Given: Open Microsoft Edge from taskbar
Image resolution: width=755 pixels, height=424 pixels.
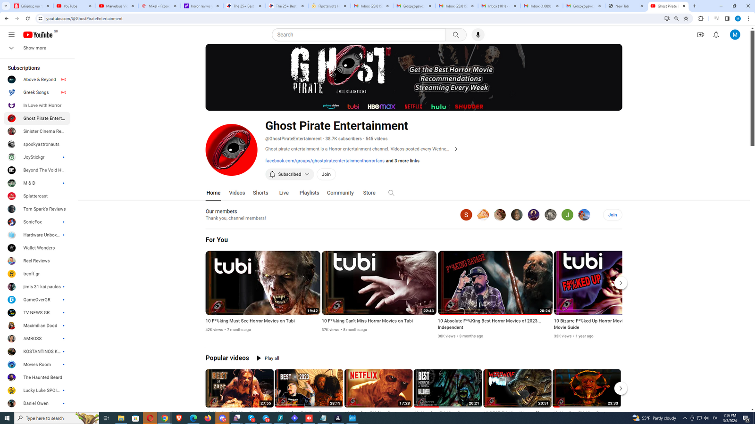Looking at the screenshot, I should pos(193,418).
